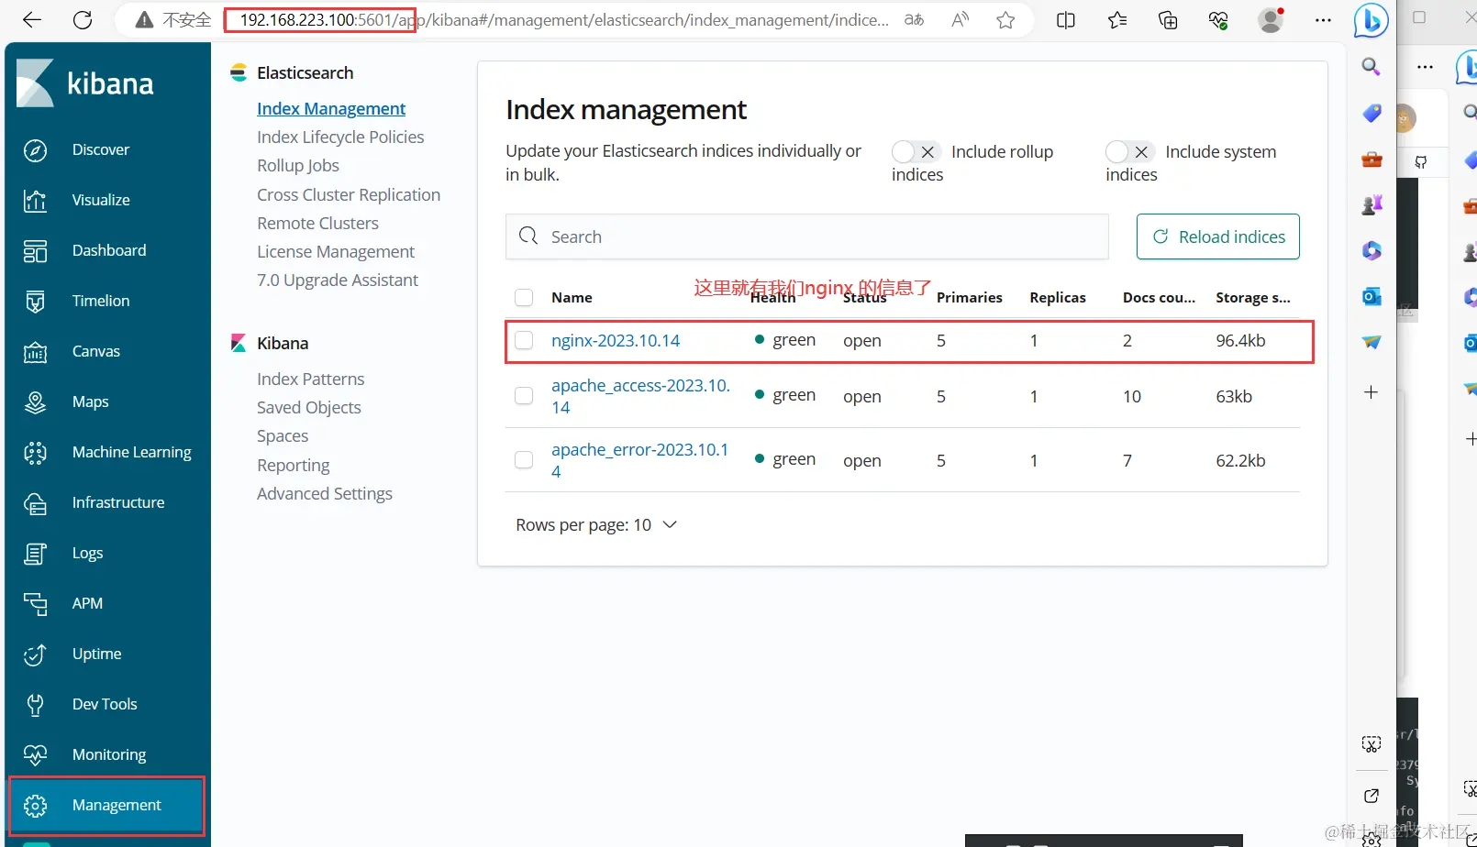Image resolution: width=1477 pixels, height=847 pixels.
Task: Open the Bing Copilot sidebar icon
Action: click(x=1371, y=20)
